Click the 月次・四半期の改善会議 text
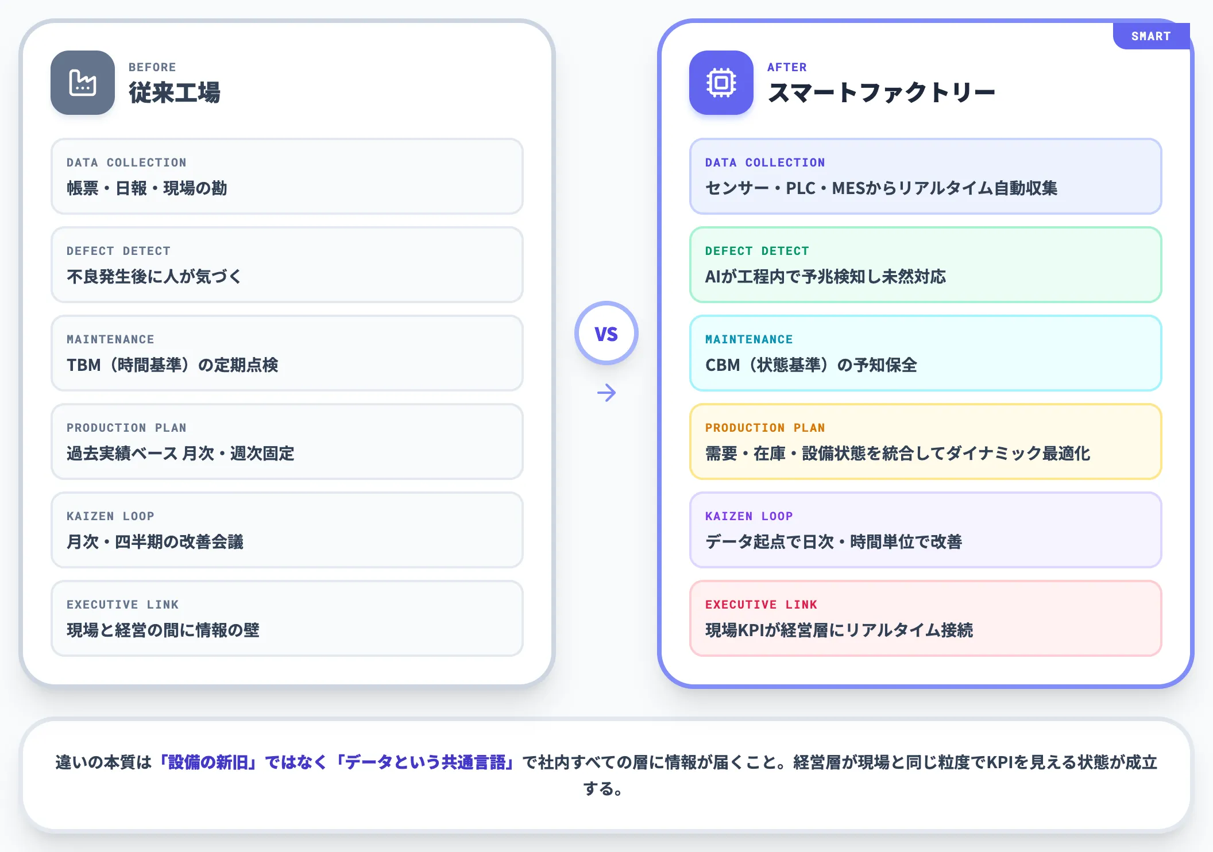 [155, 542]
